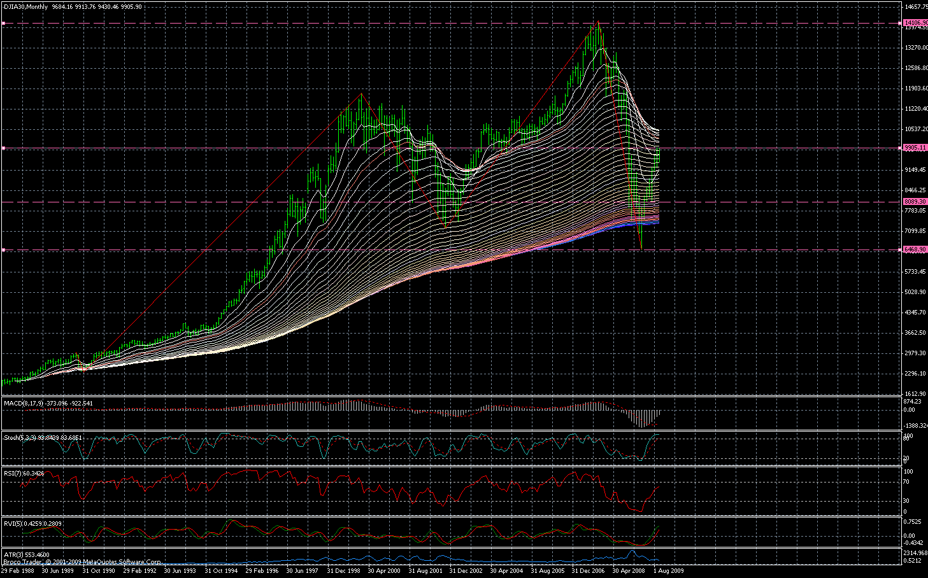Screen dimensions: 928x578
Task: Click the left handle of the 6468.90 line
Action: coord(3,250)
